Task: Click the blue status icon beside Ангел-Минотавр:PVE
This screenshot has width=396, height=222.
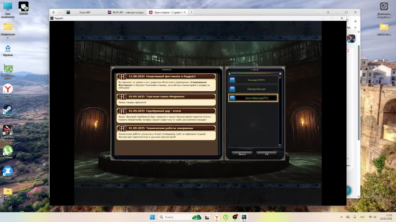Action: coord(232,98)
